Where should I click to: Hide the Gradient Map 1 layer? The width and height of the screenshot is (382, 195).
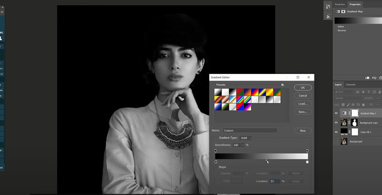336,113
